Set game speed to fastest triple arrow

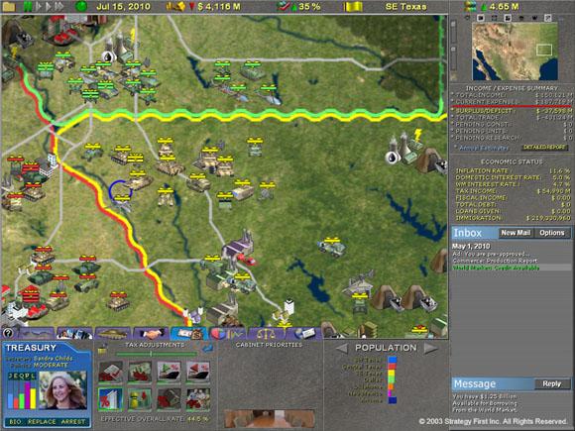click(59, 6)
